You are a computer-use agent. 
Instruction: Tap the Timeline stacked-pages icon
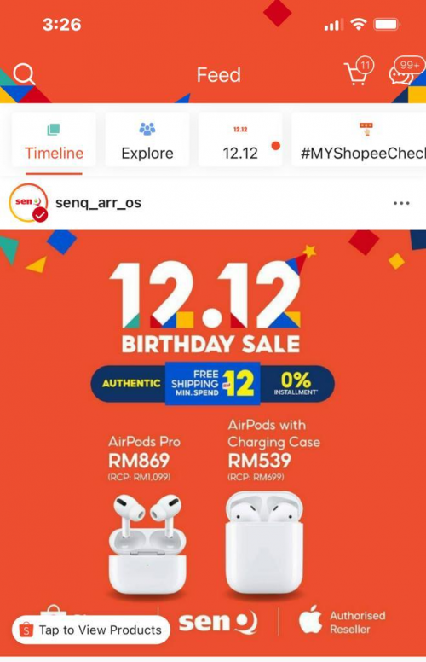pos(54,129)
